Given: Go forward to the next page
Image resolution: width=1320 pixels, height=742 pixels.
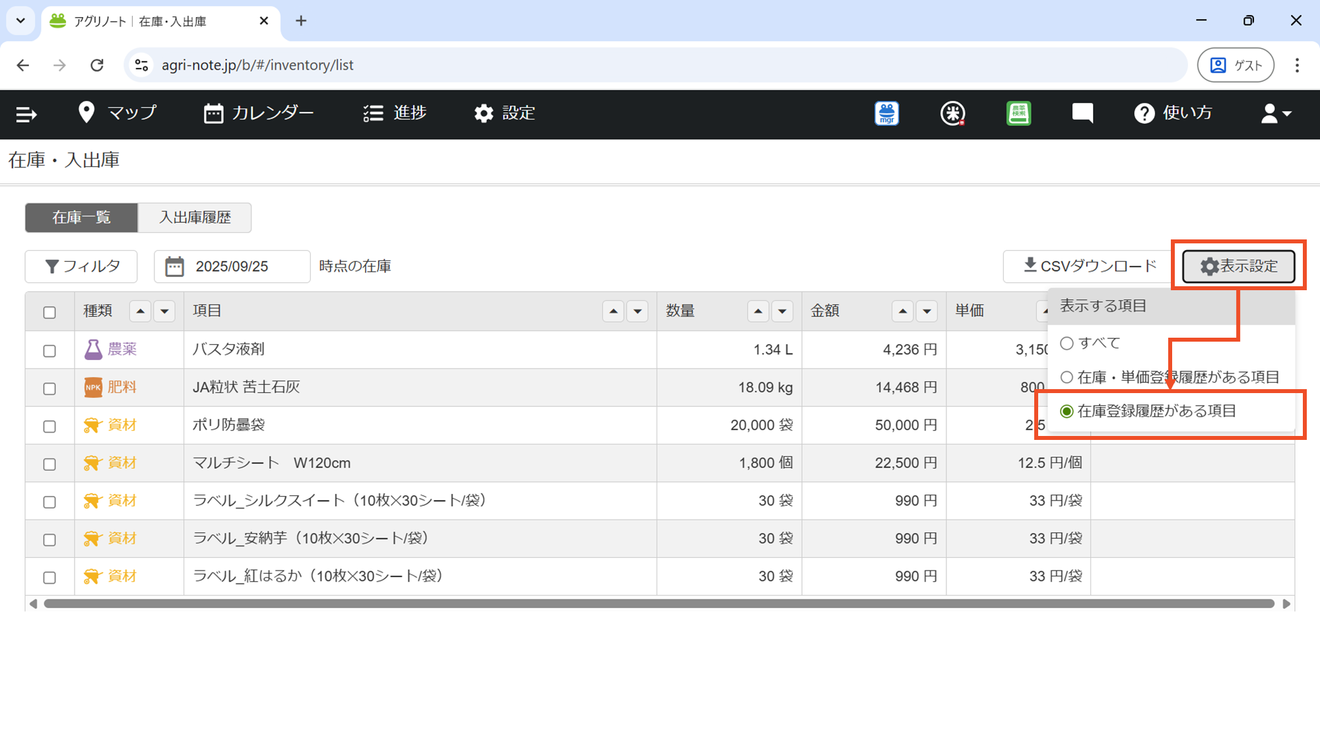Looking at the screenshot, I should (x=59, y=65).
